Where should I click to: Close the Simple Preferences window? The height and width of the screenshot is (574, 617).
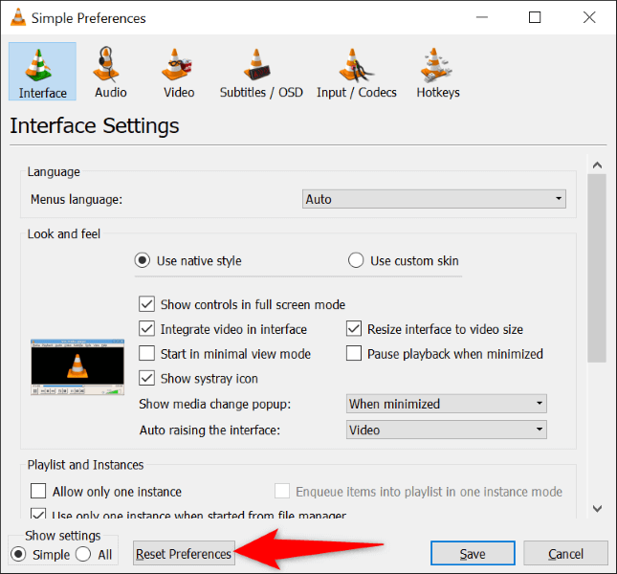(589, 17)
